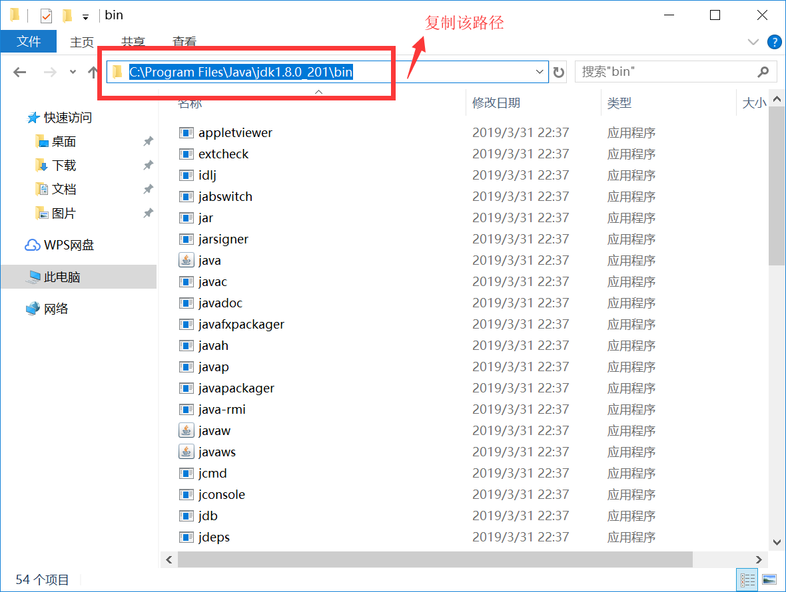
Task: Open the 文件 menu tab
Action: click(x=29, y=41)
